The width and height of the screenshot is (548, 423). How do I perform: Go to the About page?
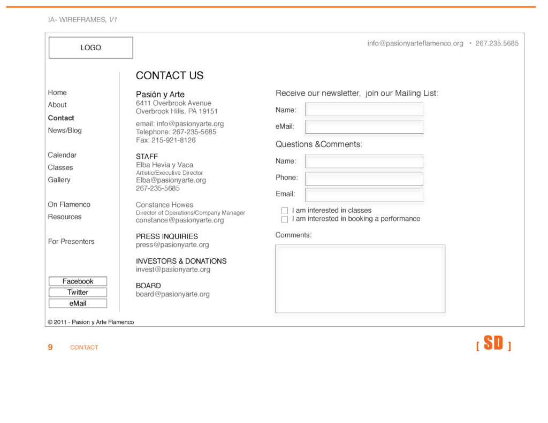57,105
